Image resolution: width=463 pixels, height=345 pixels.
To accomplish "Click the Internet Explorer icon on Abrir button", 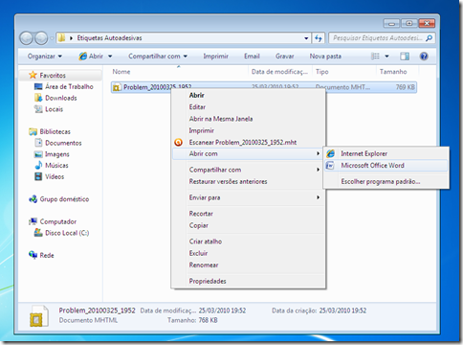I will tap(83, 57).
